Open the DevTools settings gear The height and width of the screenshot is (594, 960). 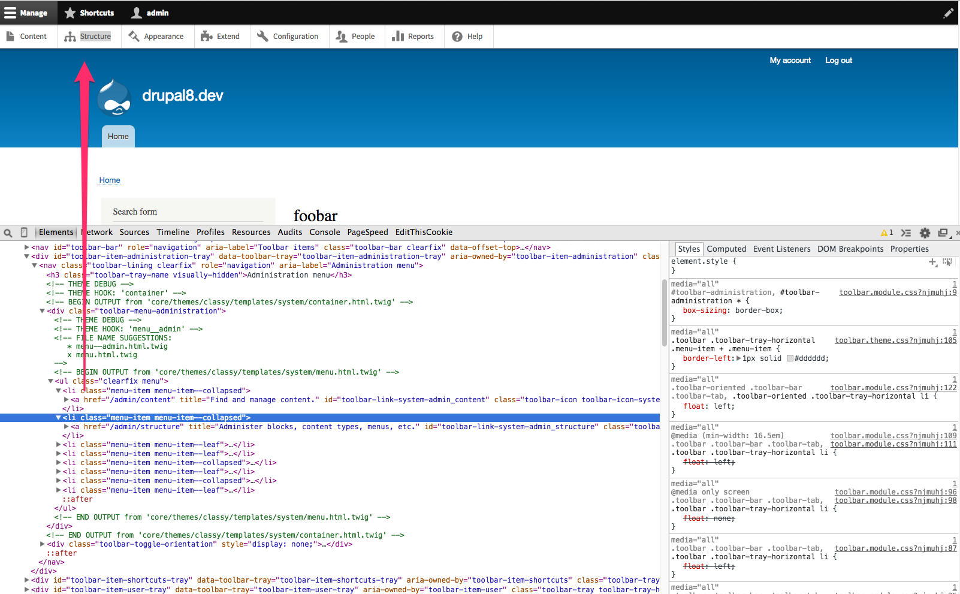(925, 233)
